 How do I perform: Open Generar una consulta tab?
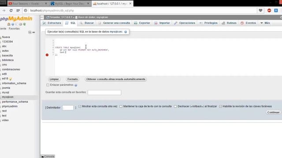pyautogui.click(x=114, y=23)
